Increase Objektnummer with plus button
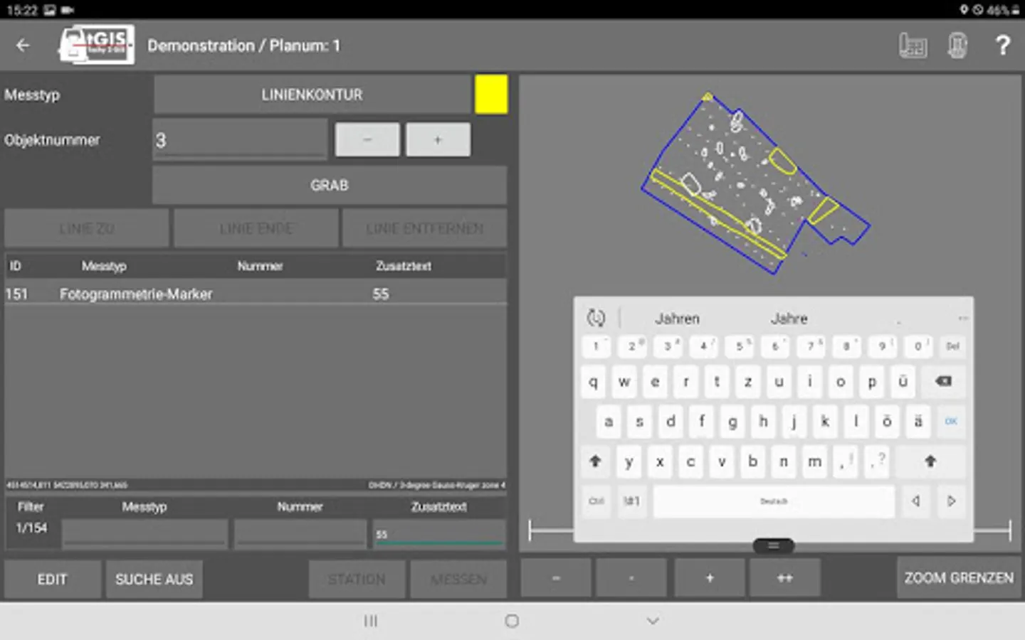 (438, 139)
